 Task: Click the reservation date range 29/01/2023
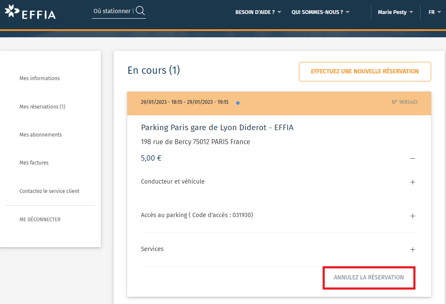[184, 102]
